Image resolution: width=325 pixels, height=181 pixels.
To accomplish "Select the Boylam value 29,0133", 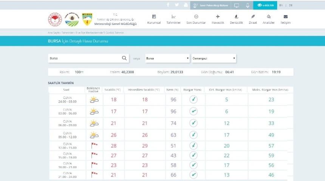I will tap(176, 72).
